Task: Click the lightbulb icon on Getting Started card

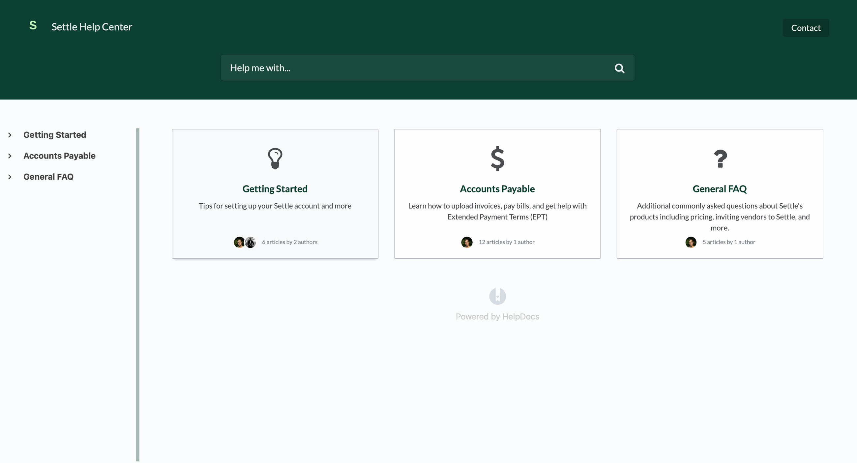Action: [x=275, y=159]
